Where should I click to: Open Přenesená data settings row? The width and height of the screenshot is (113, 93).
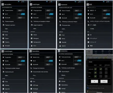pyautogui.click(x=71, y=25)
